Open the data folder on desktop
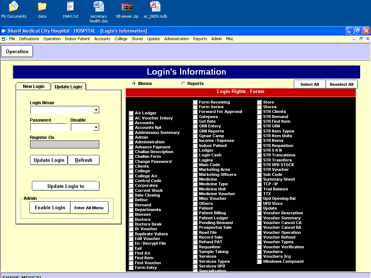 tap(42, 10)
